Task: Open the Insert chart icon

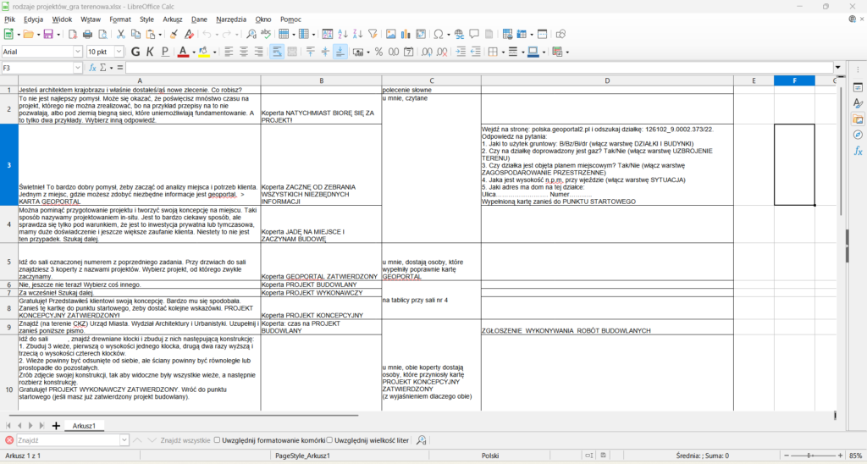Action: 406,34
